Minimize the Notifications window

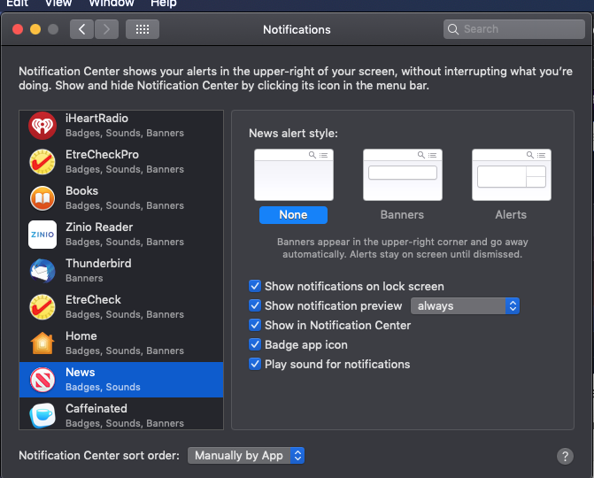pos(35,29)
